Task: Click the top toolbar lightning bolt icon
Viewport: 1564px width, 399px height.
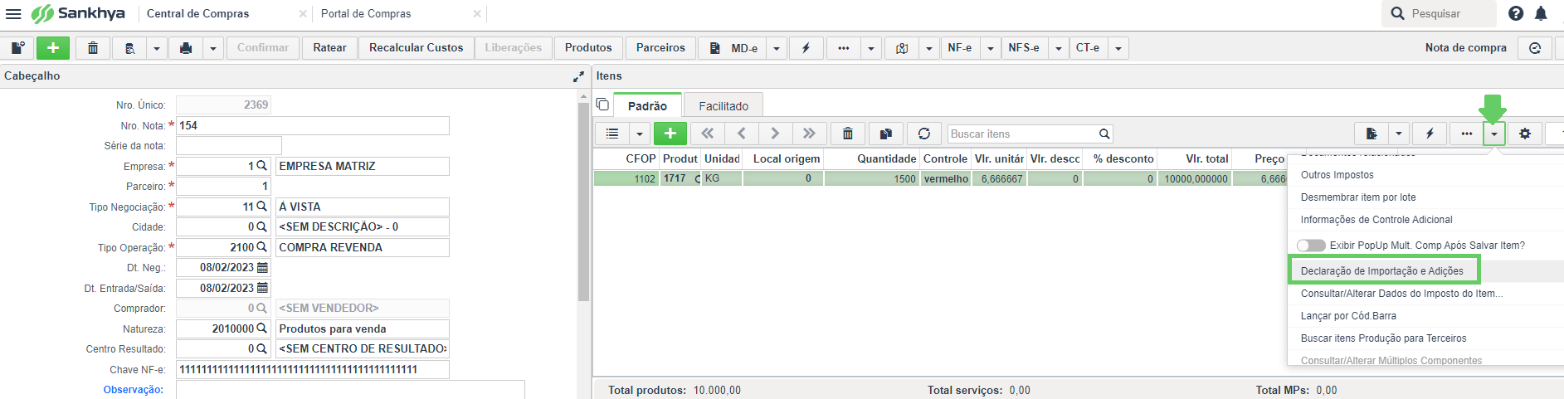Action: (806, 48)
